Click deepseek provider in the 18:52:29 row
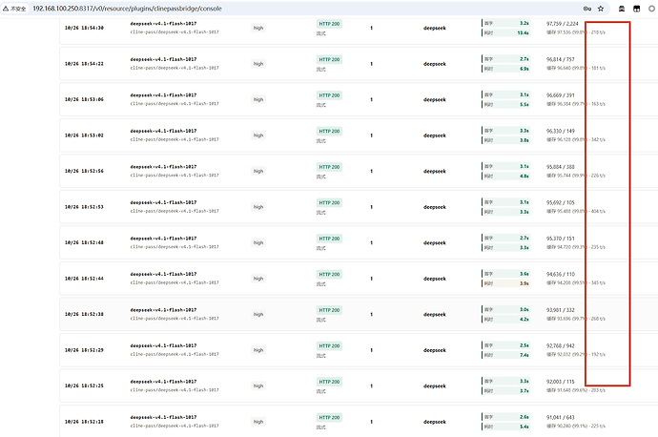The width and height of the screenshot is (658, 437). pyautogui.click(x=435, y=350)
